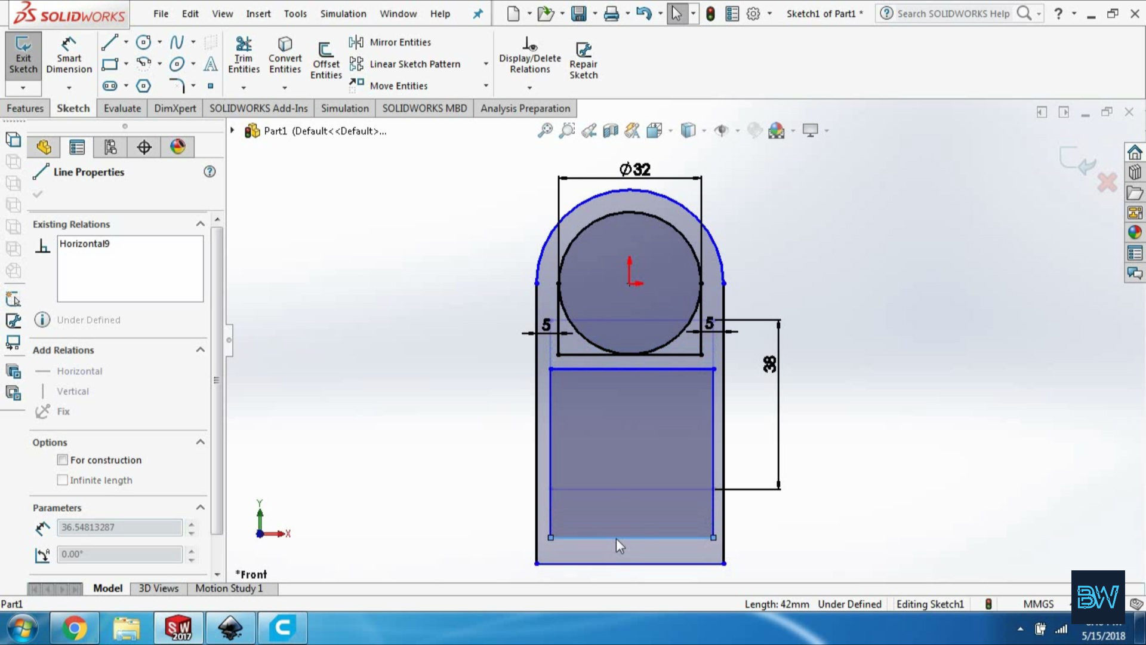Image resolution: width=1146 pixels, height=645 pixels.
Task: Collapse the Add Relations panel
Action: pyautogui.click(x=200, y=349)
